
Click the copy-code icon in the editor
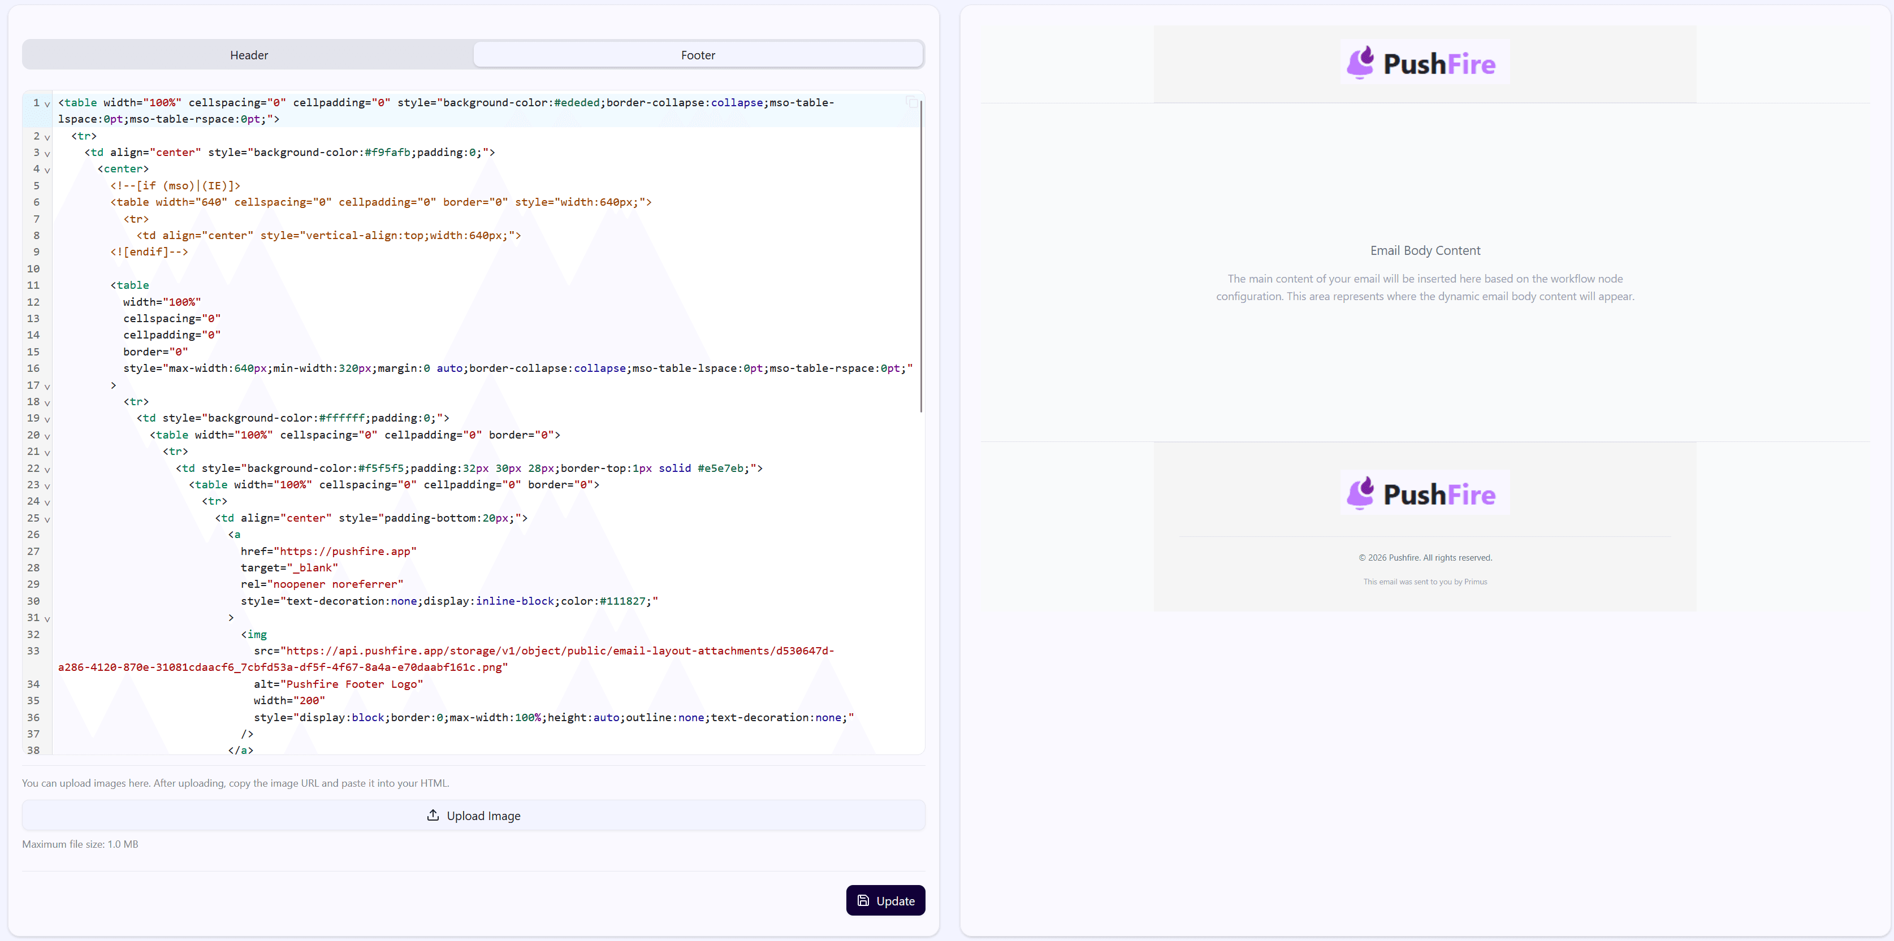tap(912, 102)
